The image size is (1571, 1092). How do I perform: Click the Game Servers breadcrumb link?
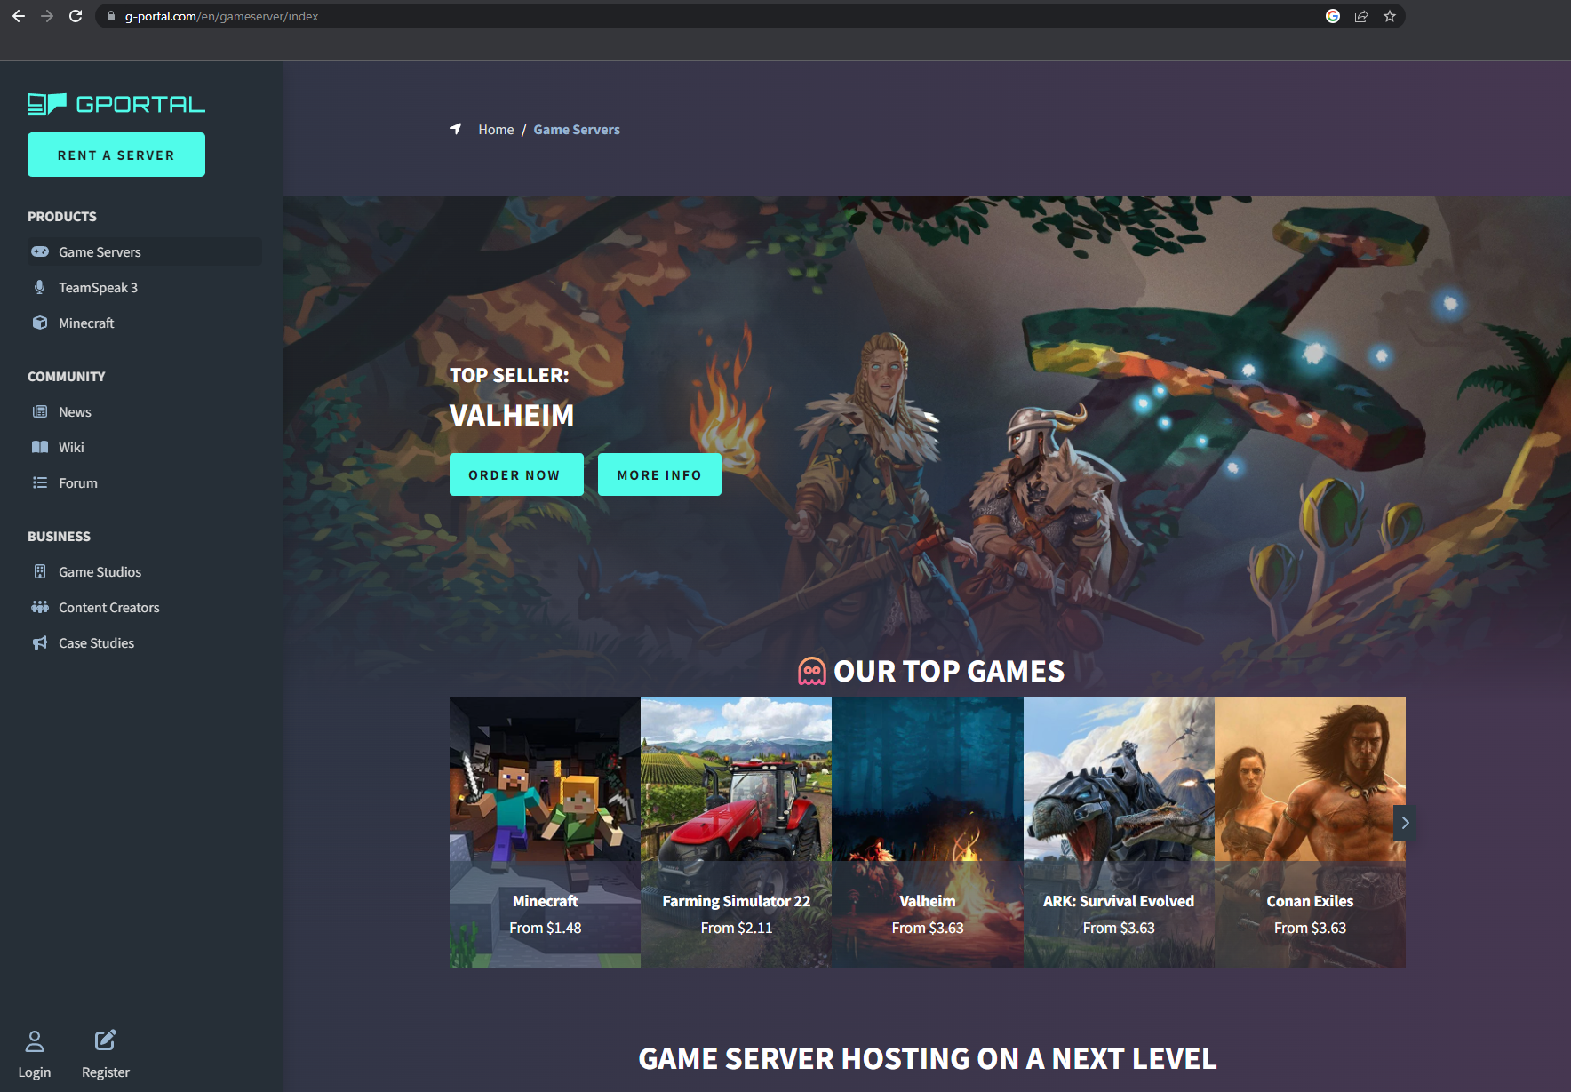(x=577, y=129)
